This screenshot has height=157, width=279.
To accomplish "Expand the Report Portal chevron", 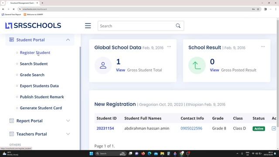I will [x=68, y=121].
